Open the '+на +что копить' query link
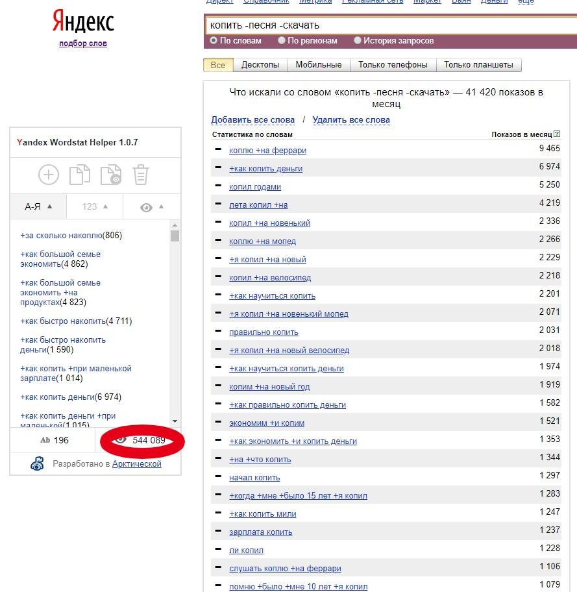This screenshot has width=577, height=592. tap(260, 460)
